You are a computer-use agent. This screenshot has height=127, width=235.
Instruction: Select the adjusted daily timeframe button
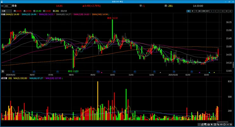[200, 11]
